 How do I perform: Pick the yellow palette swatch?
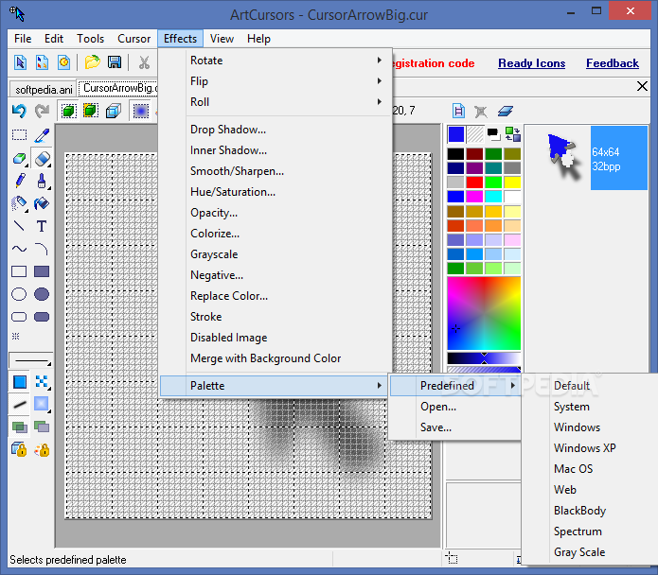pos(512,183)
